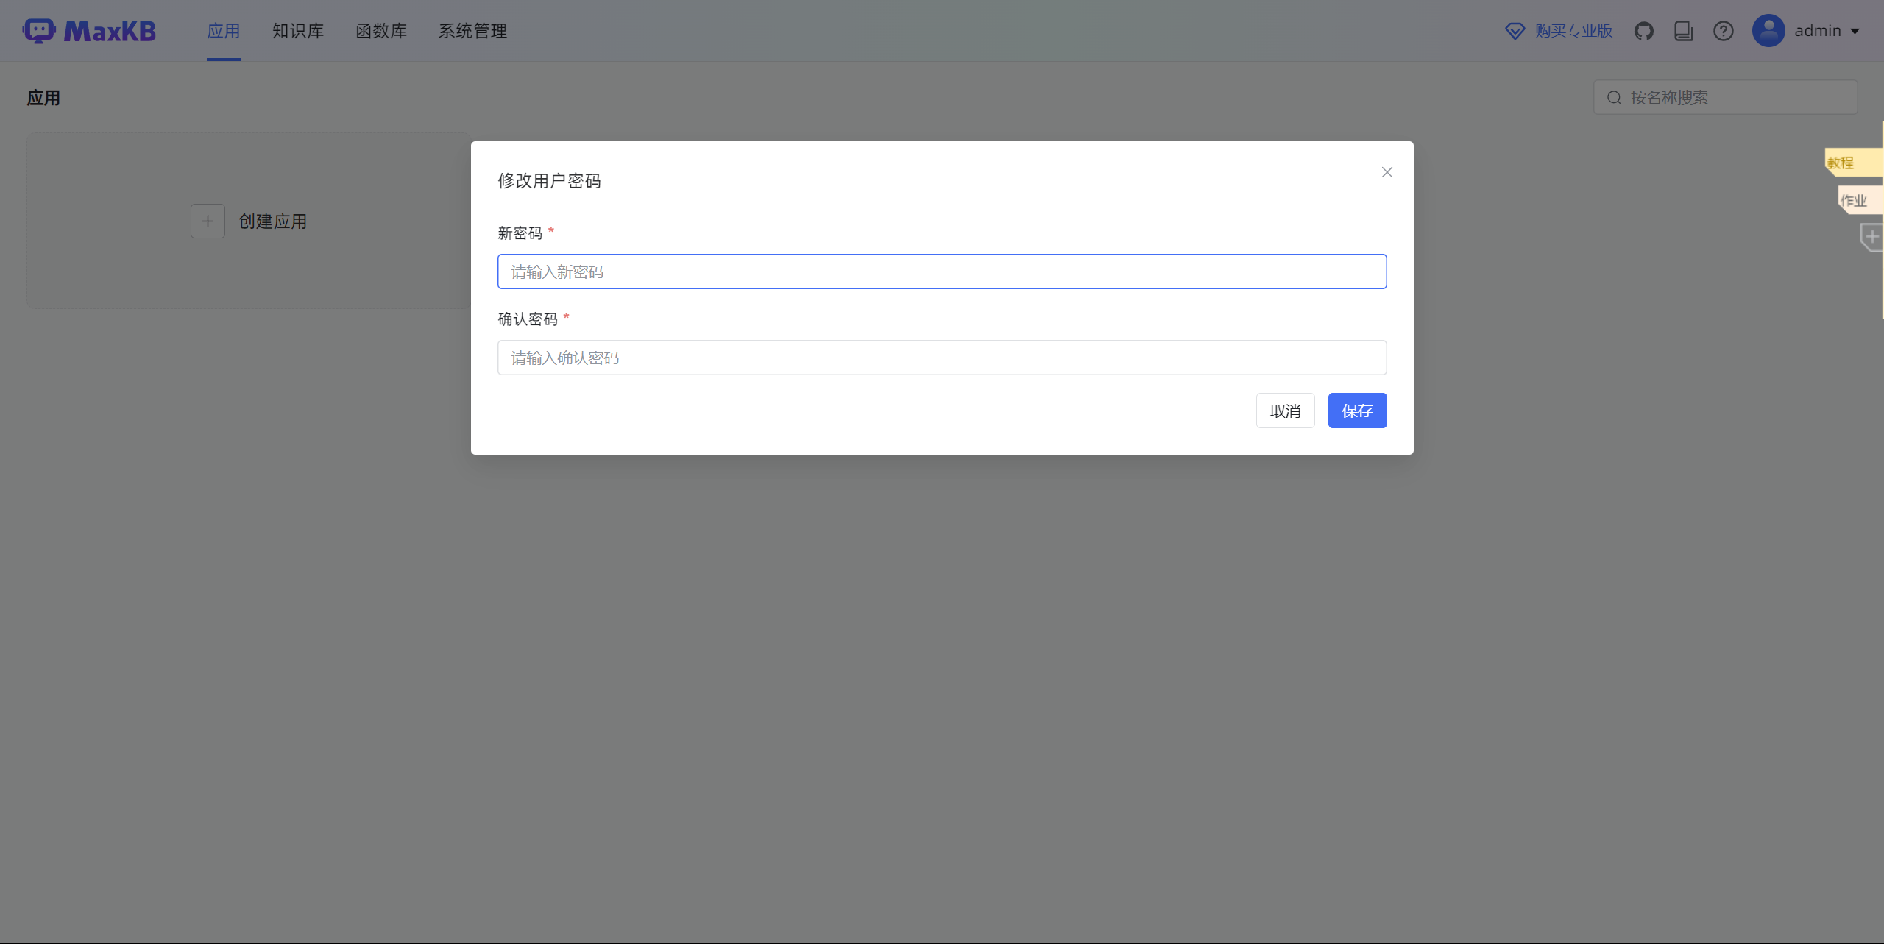This screenshot has width=1884, height=944.
Task: Click the 取消 button
Action: point(1285,411)
